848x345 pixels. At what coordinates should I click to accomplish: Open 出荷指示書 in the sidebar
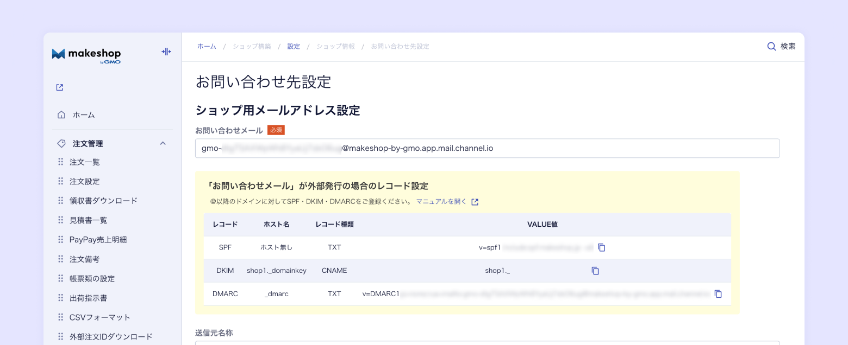pyautogui.click(x=89, y=298)
